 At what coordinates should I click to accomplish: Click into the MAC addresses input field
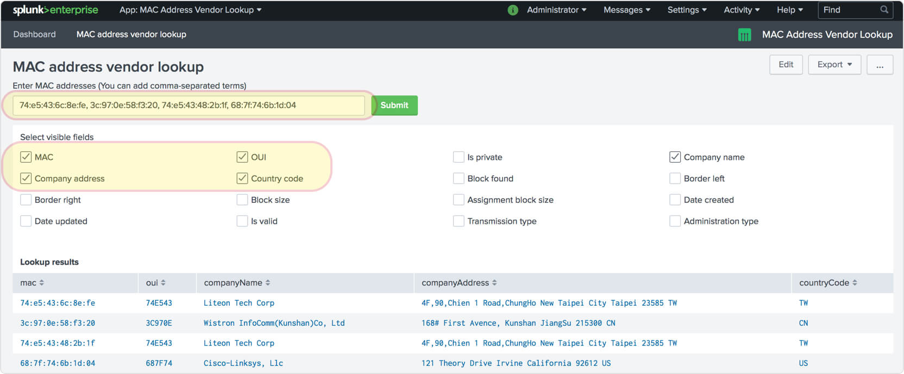point(189,105)
